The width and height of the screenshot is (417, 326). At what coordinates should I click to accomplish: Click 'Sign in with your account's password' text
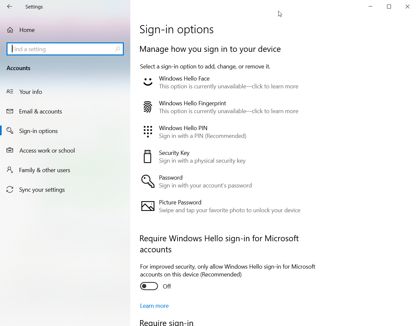[205, 185]
